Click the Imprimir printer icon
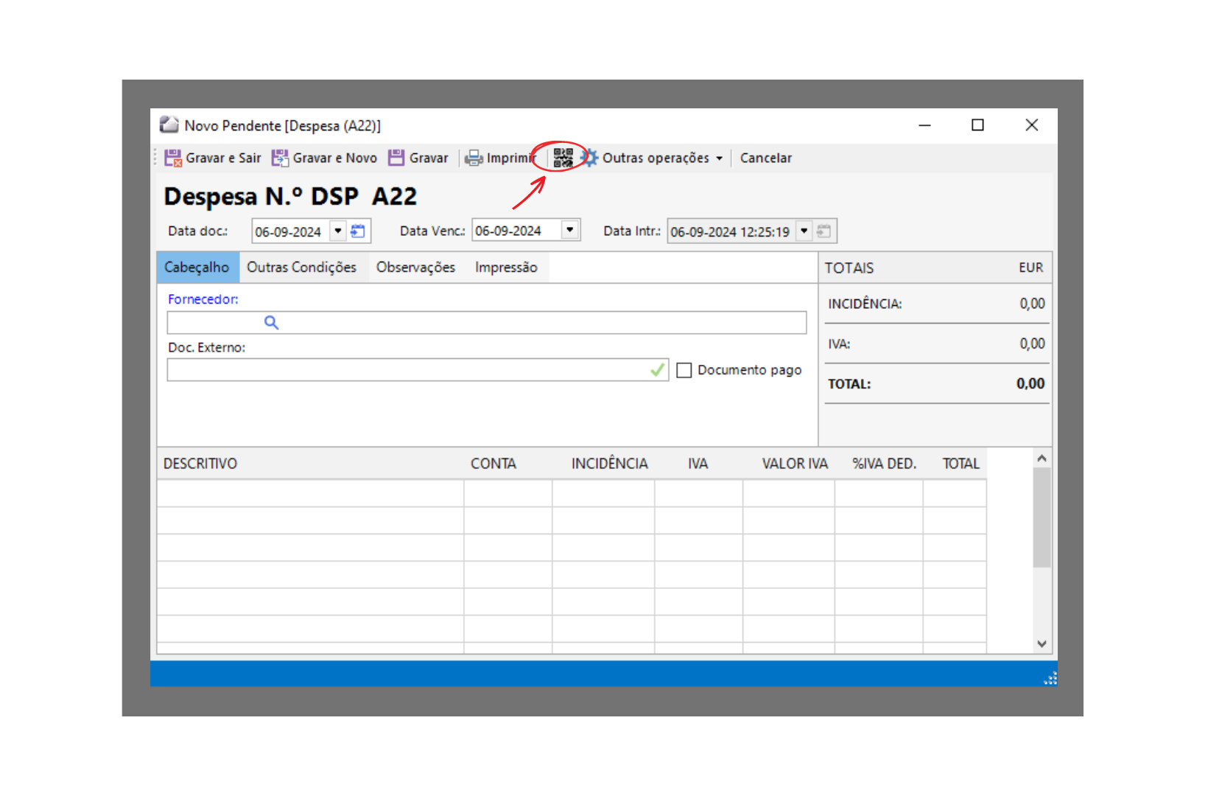Image resolution: width=1208 pixels, height=796 pixels. point(474,158)
